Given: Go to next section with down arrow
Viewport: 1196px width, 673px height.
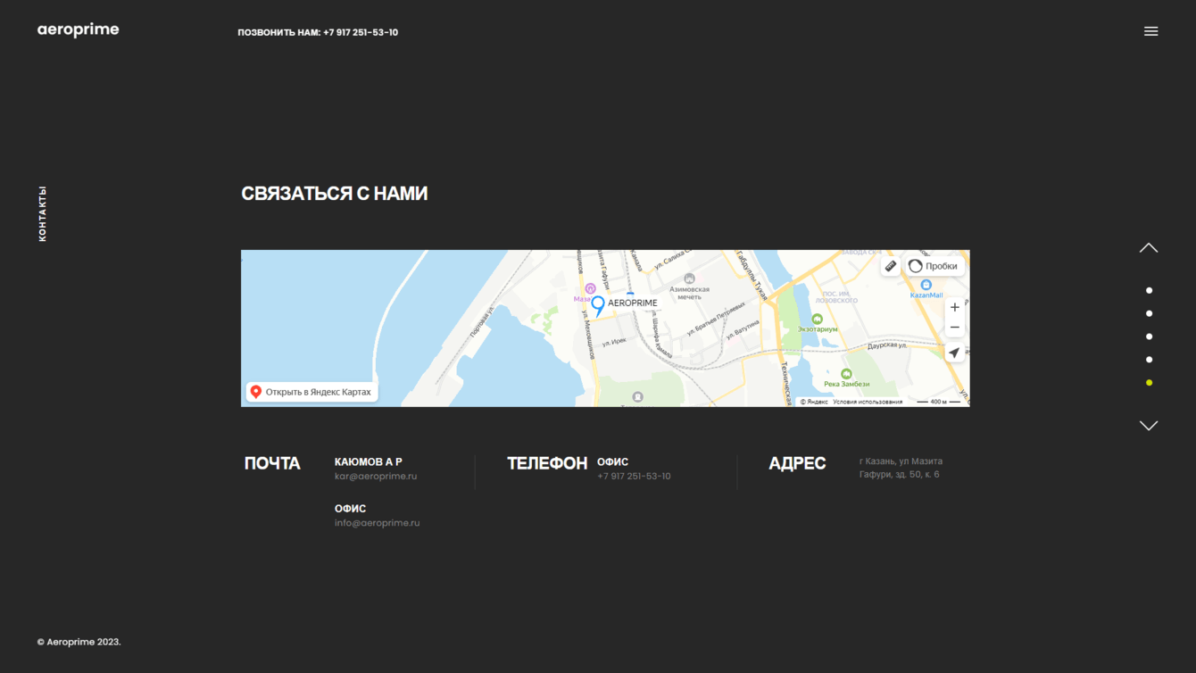Looking at the screenshot, I should [x=1149, y=426].
